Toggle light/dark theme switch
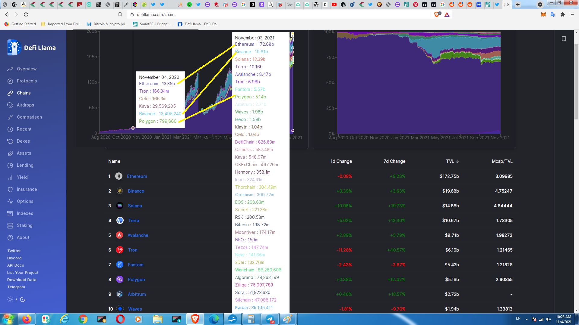 point(16,299)
